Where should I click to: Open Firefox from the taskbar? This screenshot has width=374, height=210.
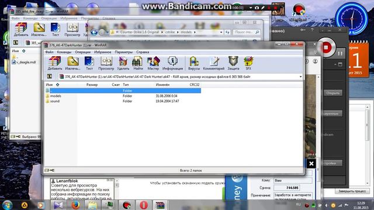[x=75, y=205]
